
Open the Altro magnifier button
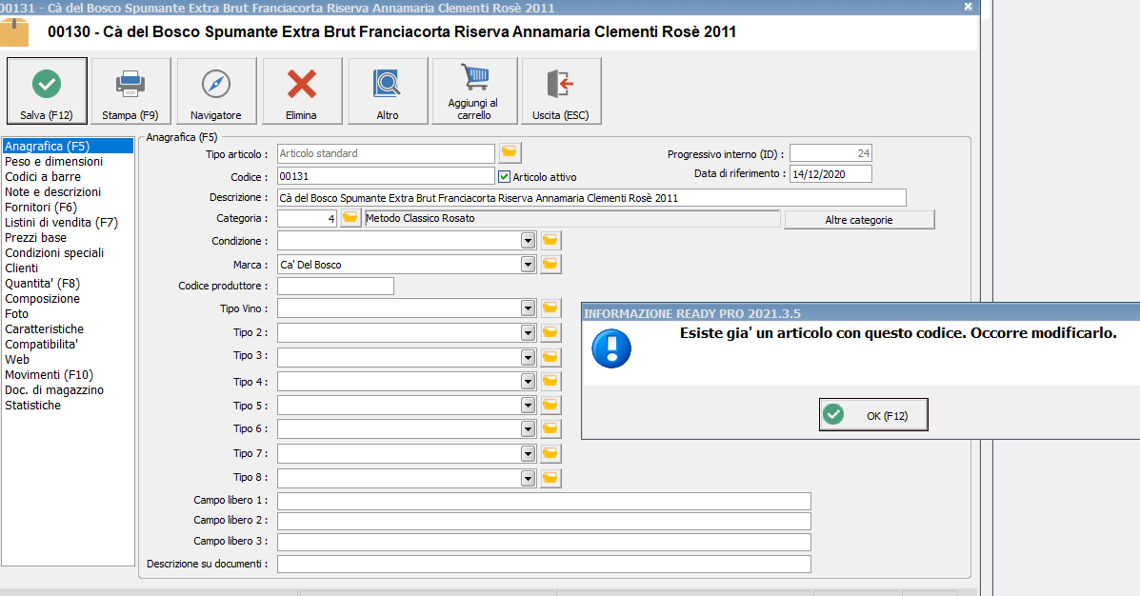pyautogui.click(x=388, y=90)
